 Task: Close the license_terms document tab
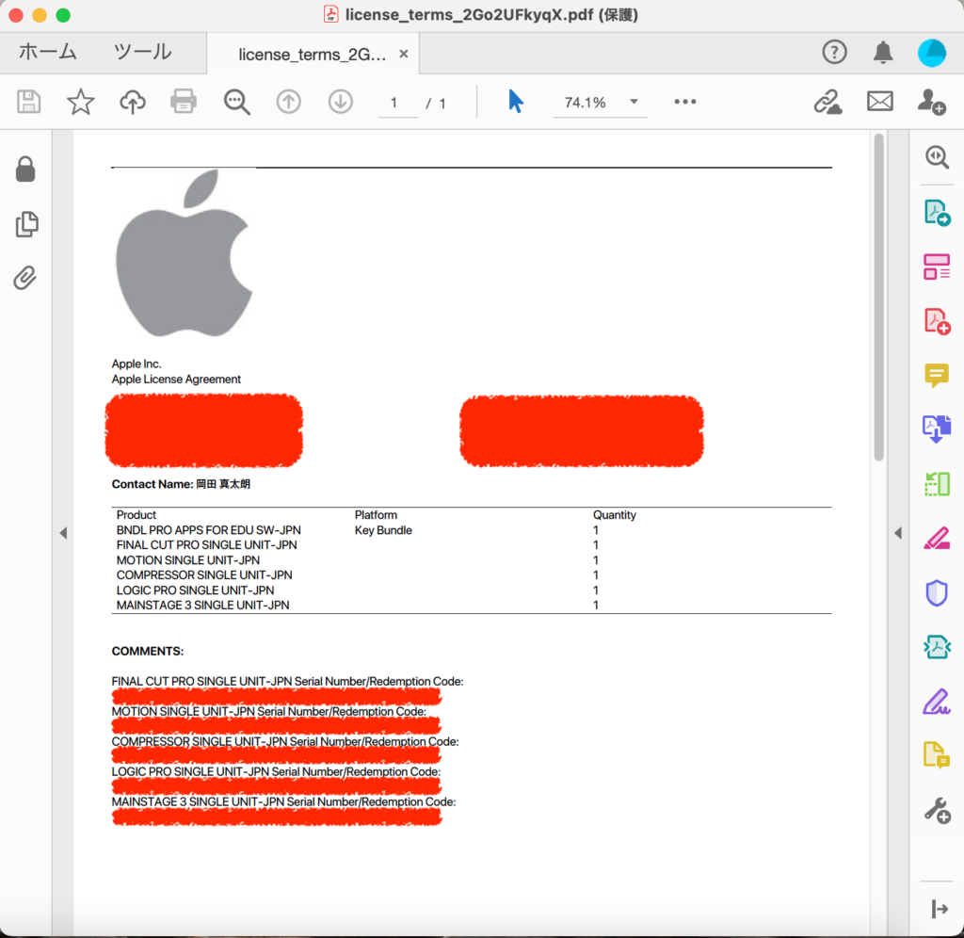coord(403,54)
